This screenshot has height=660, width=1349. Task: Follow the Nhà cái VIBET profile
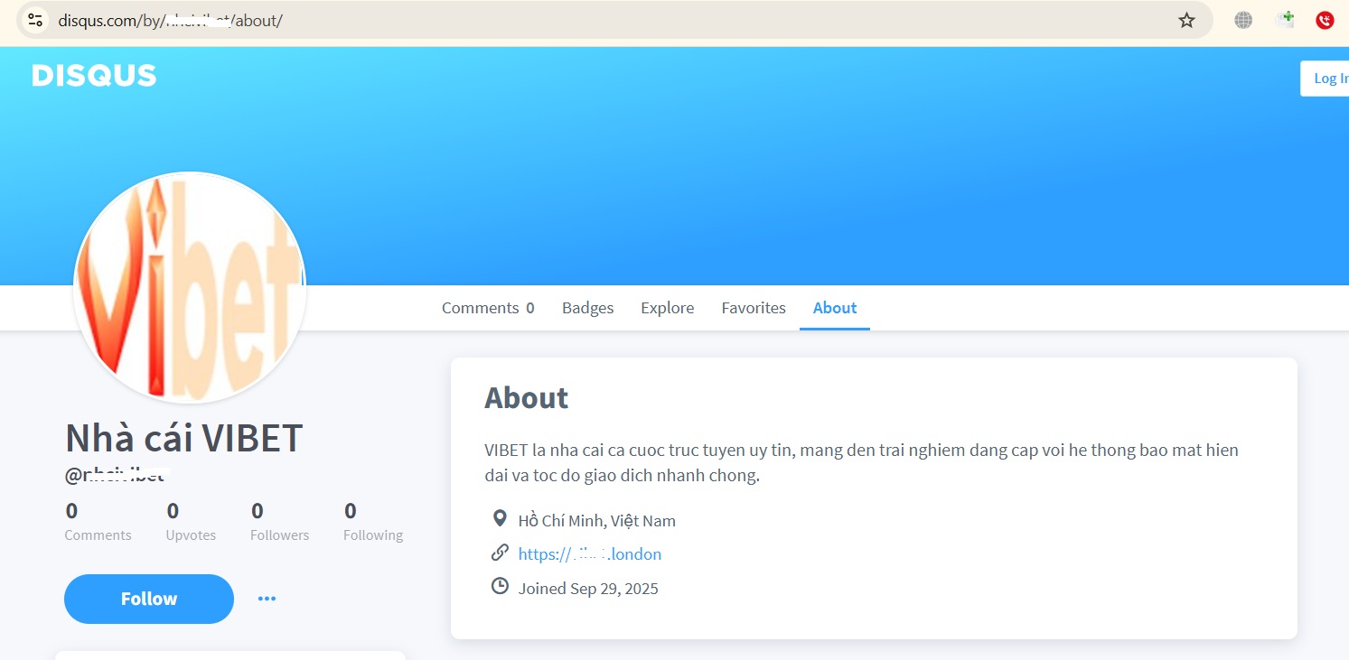(149, 599)
